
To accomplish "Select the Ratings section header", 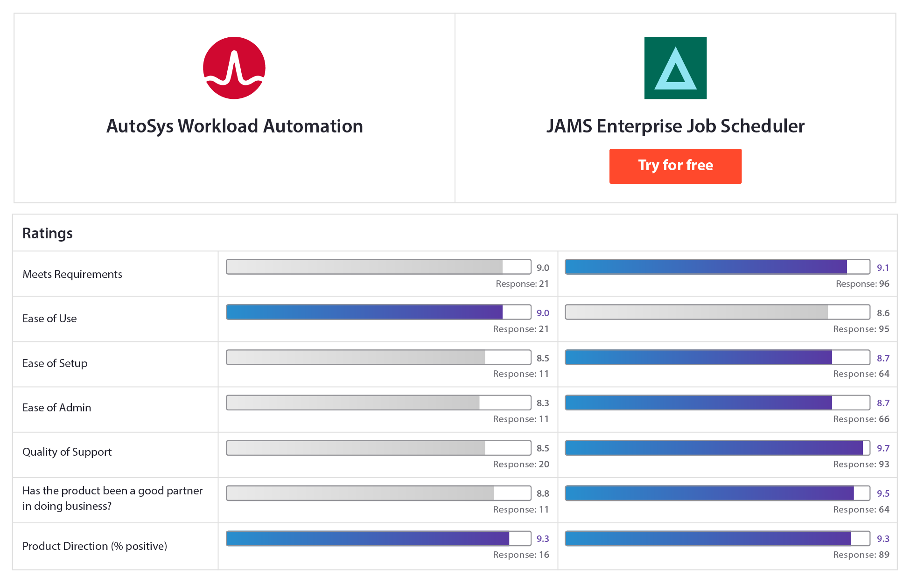I will (47, 233).
